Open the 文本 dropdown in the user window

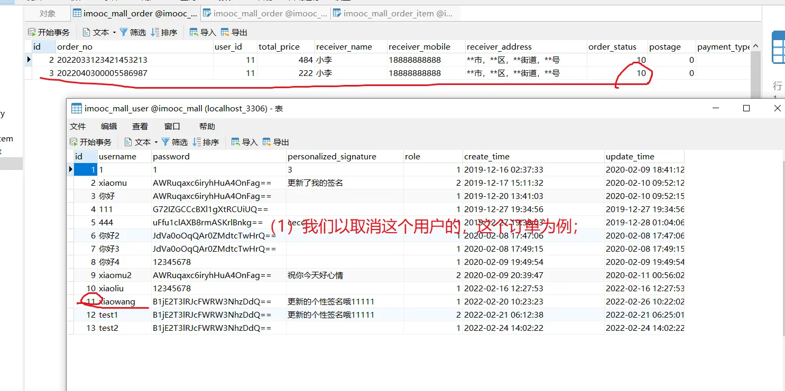tap(141, 142)
